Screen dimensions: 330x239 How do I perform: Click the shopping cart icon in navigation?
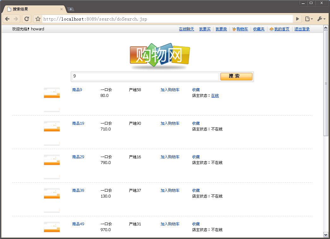click(x=234, y=29)
